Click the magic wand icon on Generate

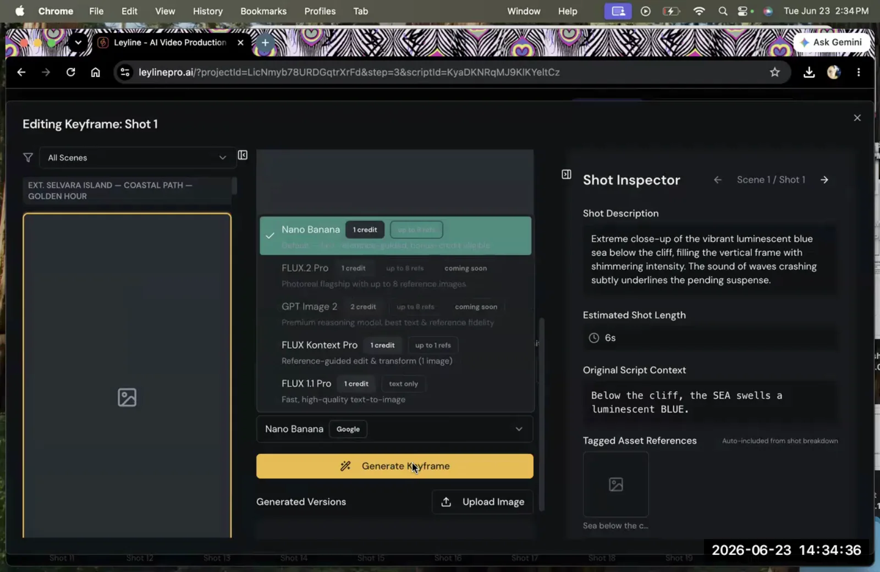(345, 466)
